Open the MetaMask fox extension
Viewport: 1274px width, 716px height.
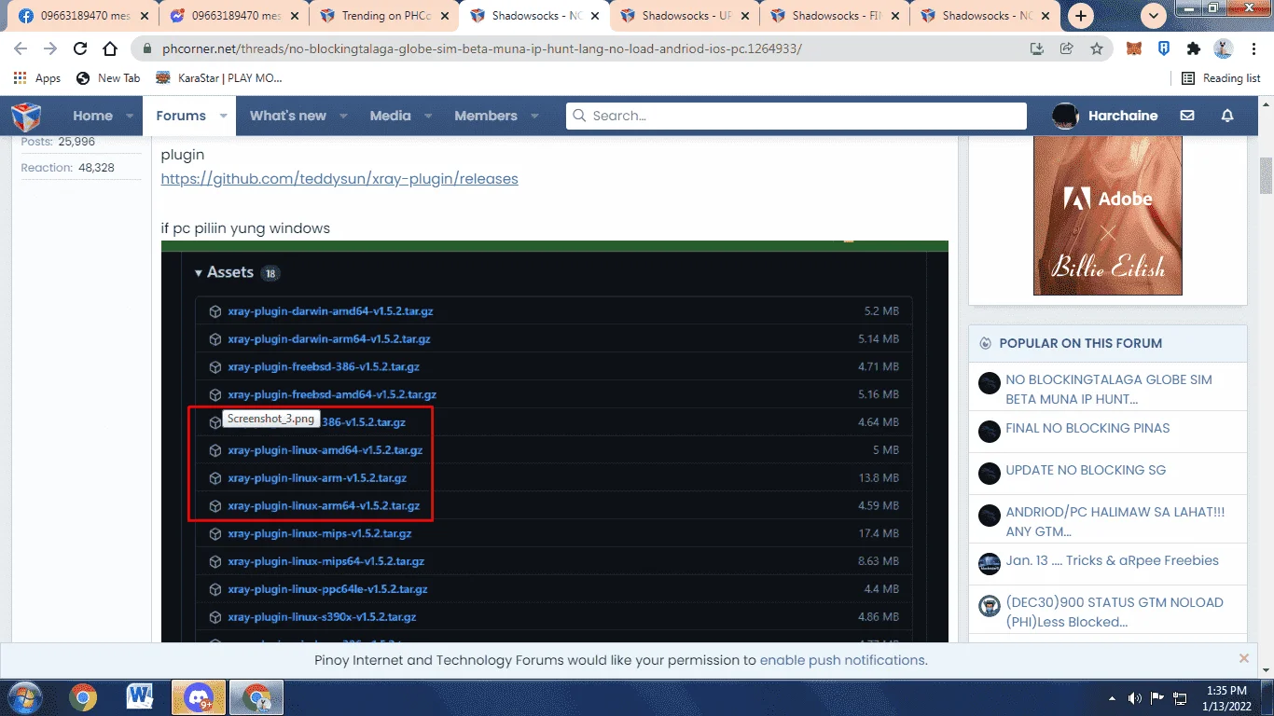click(1134, 48)
